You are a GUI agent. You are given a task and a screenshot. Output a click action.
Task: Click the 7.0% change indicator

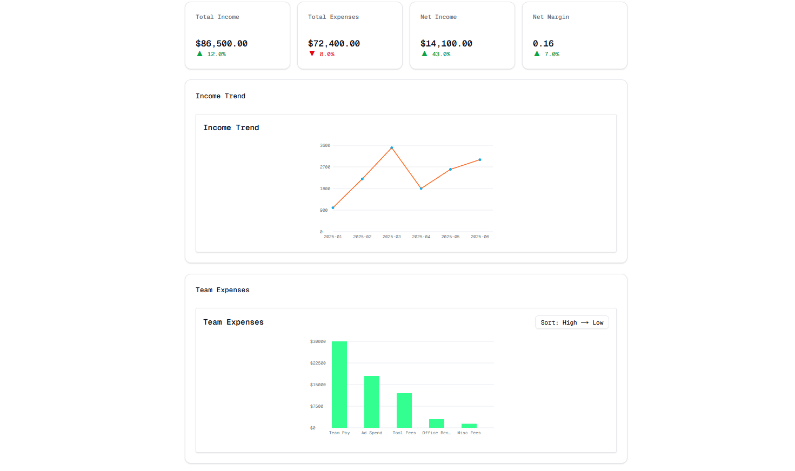(x=552, y=54)
